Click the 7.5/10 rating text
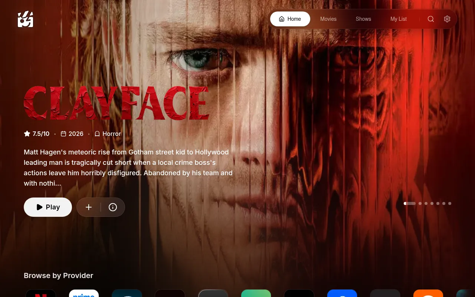 tap(41, 134)
